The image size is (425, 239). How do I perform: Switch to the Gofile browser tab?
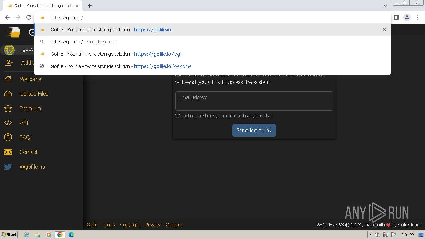[x=42, y=6]
